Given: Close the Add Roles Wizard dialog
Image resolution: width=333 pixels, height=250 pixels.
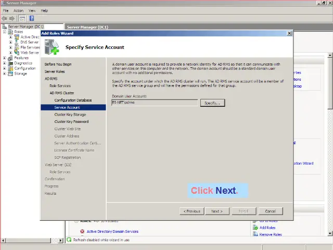Looking at the screenshot, I should click(x=289, y=33).
